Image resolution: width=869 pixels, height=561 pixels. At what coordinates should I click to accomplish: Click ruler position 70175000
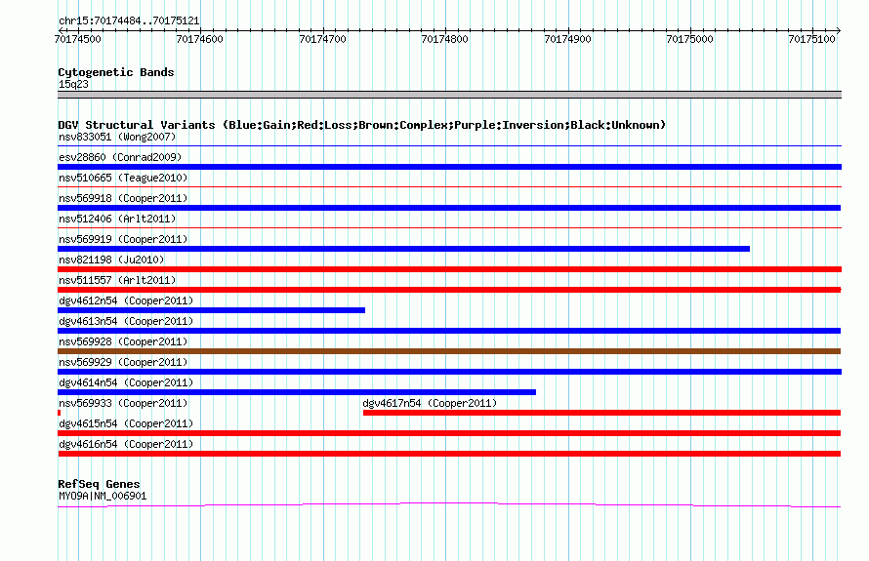(x=689, y=39)
